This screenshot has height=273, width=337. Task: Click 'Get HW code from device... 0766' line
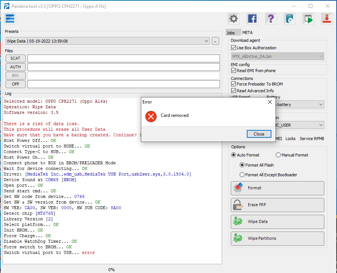44,196
